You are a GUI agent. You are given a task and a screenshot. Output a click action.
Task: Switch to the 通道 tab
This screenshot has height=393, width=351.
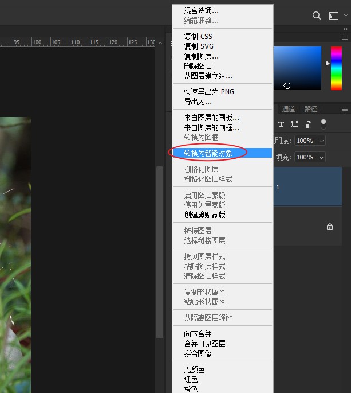click(289, 109)
